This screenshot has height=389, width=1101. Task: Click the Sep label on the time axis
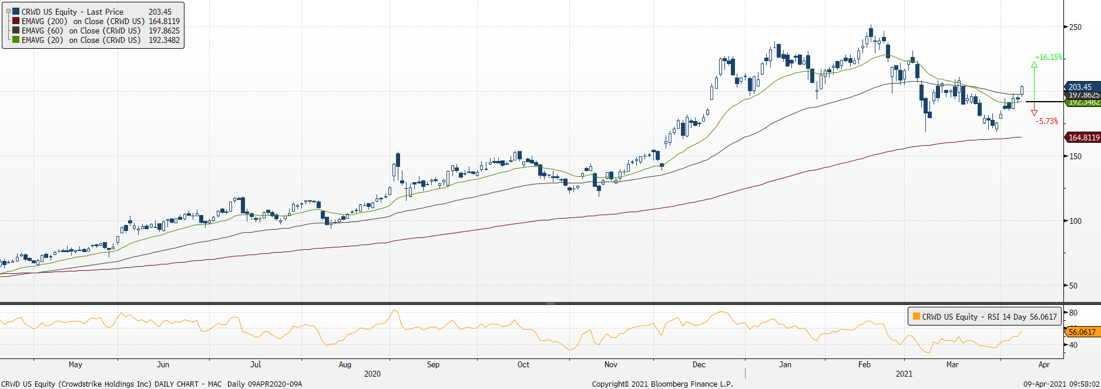pyautogui.click(x=433, y=364)
